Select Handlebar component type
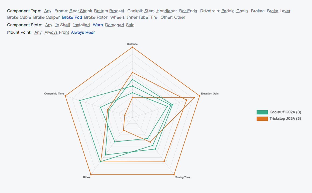The height and width of the screenshot is (193, 312). (167, 11)
